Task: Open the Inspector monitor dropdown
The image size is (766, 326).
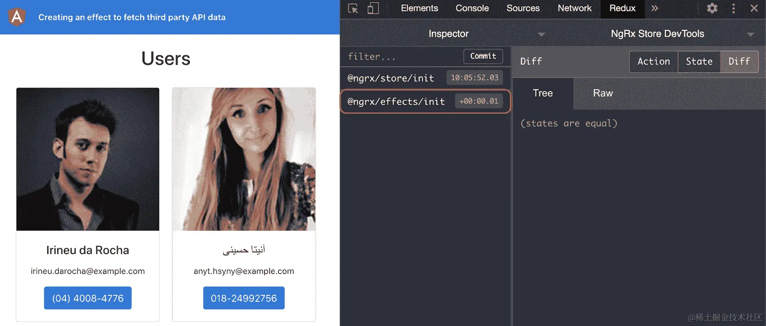Action: [448, 34]
